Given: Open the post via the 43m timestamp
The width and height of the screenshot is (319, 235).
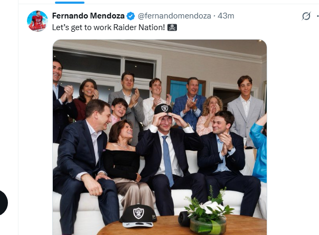Looking at the screenshot, I should click(x=226, y=16).
